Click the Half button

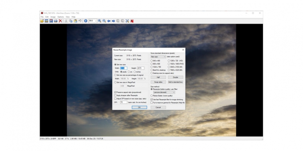[x=158, y=77]
